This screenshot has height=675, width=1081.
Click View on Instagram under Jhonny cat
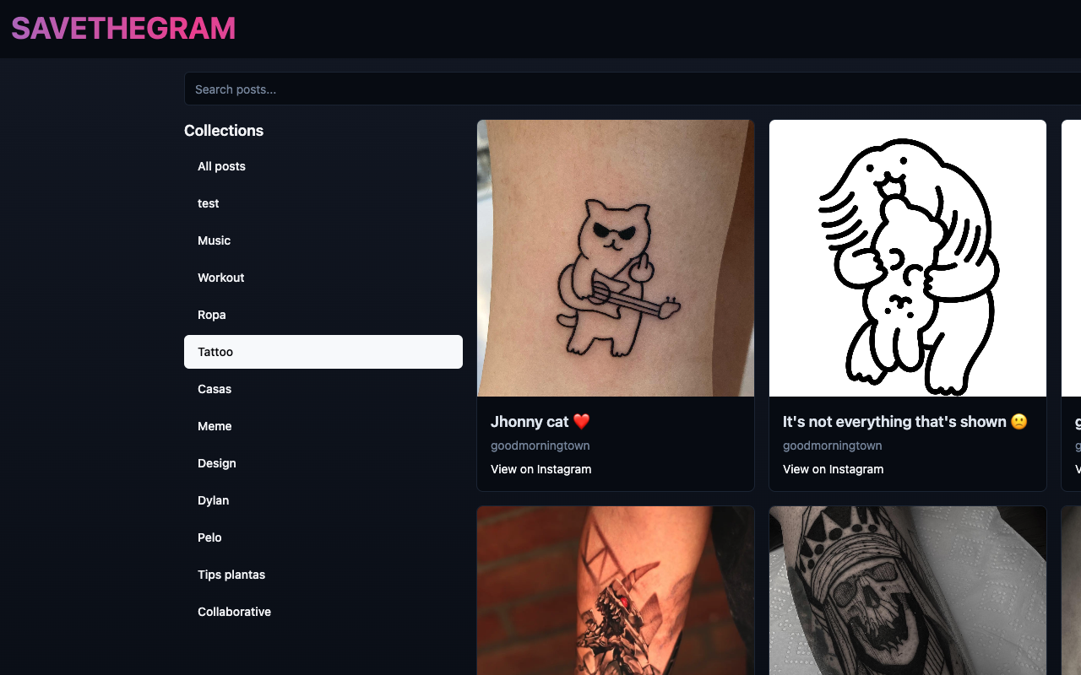[540, 469]
